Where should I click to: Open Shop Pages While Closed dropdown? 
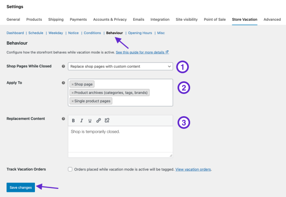pos(120,66)
